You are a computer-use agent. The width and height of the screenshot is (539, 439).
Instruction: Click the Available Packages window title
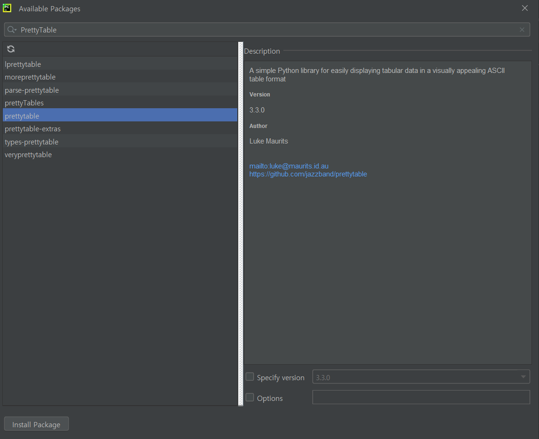point(49,9)
